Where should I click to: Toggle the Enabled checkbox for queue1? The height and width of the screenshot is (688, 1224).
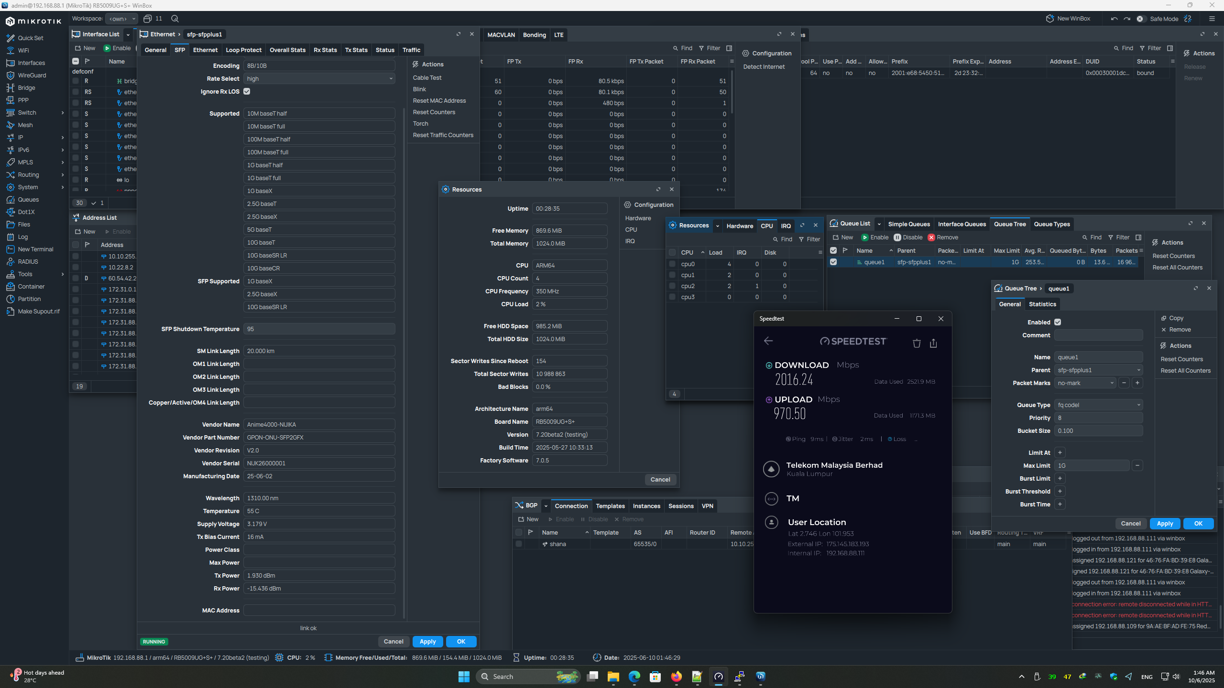[1058, 322]
